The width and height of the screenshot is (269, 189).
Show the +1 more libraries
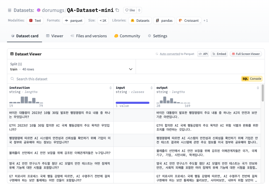pyautogui.click(x=205, y=20)
